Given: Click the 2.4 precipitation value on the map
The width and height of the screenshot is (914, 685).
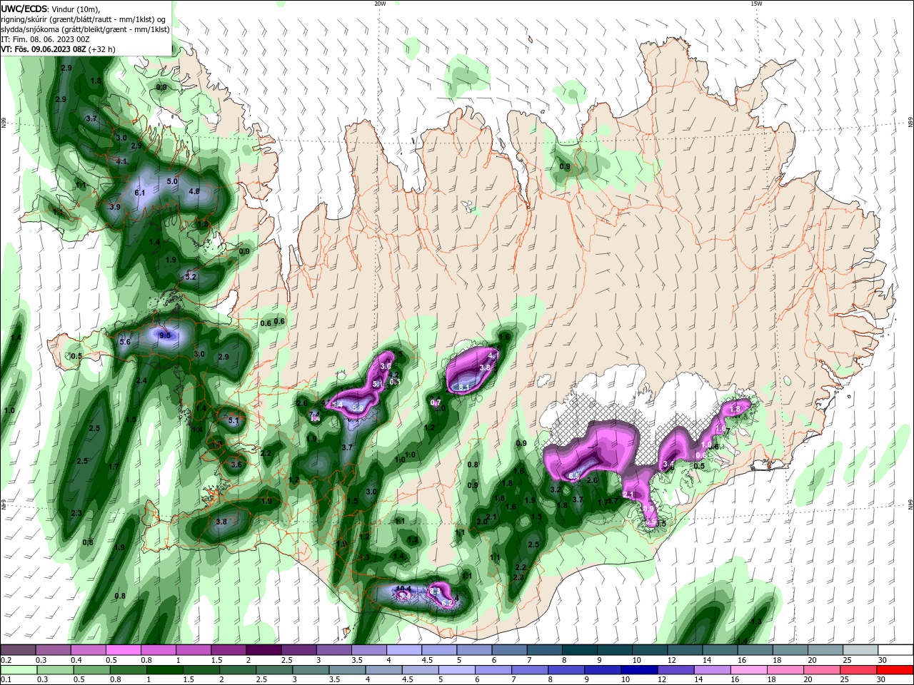Looking at the screenshot, I should tap(141, 381).
